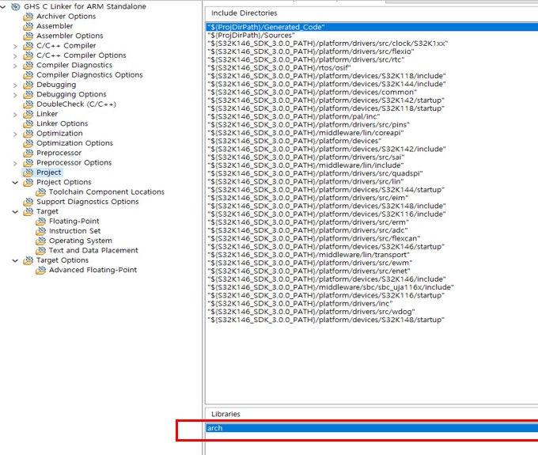
Task: Click the Project Options folder icon
Action: tap(28, 182)
